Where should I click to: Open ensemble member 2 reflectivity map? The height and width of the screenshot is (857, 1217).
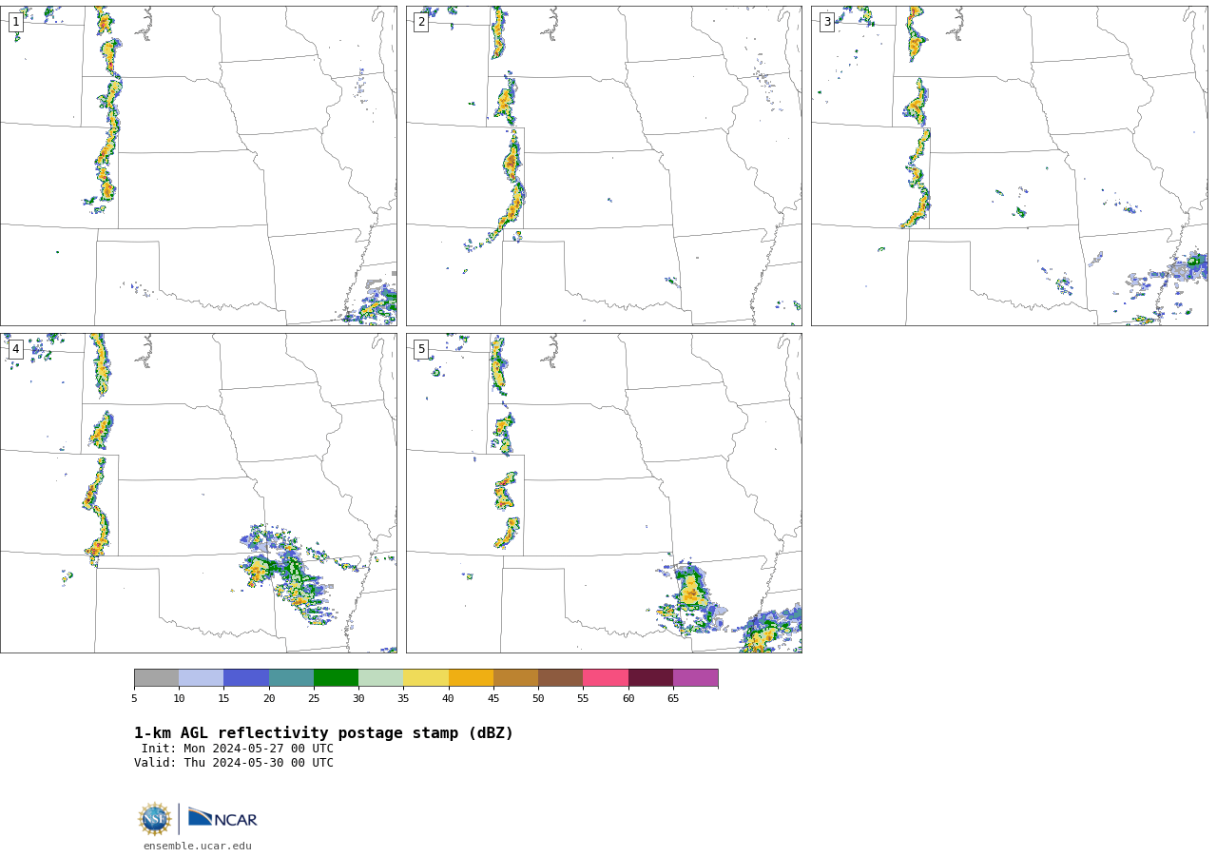point(604,166)
